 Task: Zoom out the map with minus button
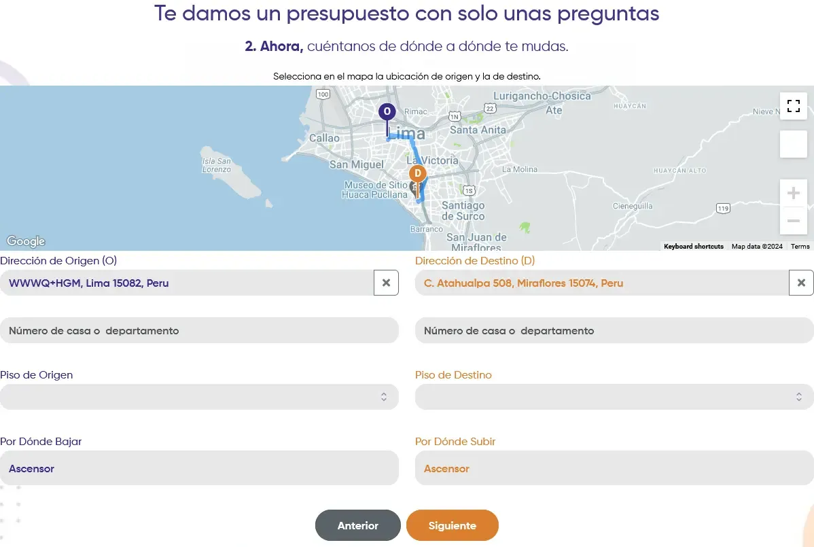pos(793,221)
